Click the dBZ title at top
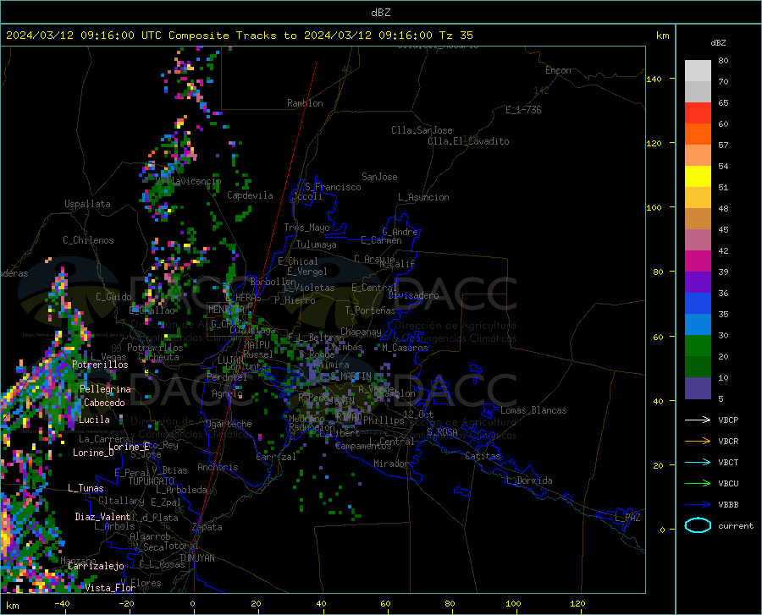Image resolution: width=762 pixels, height=615 pixels. [380, 13]
